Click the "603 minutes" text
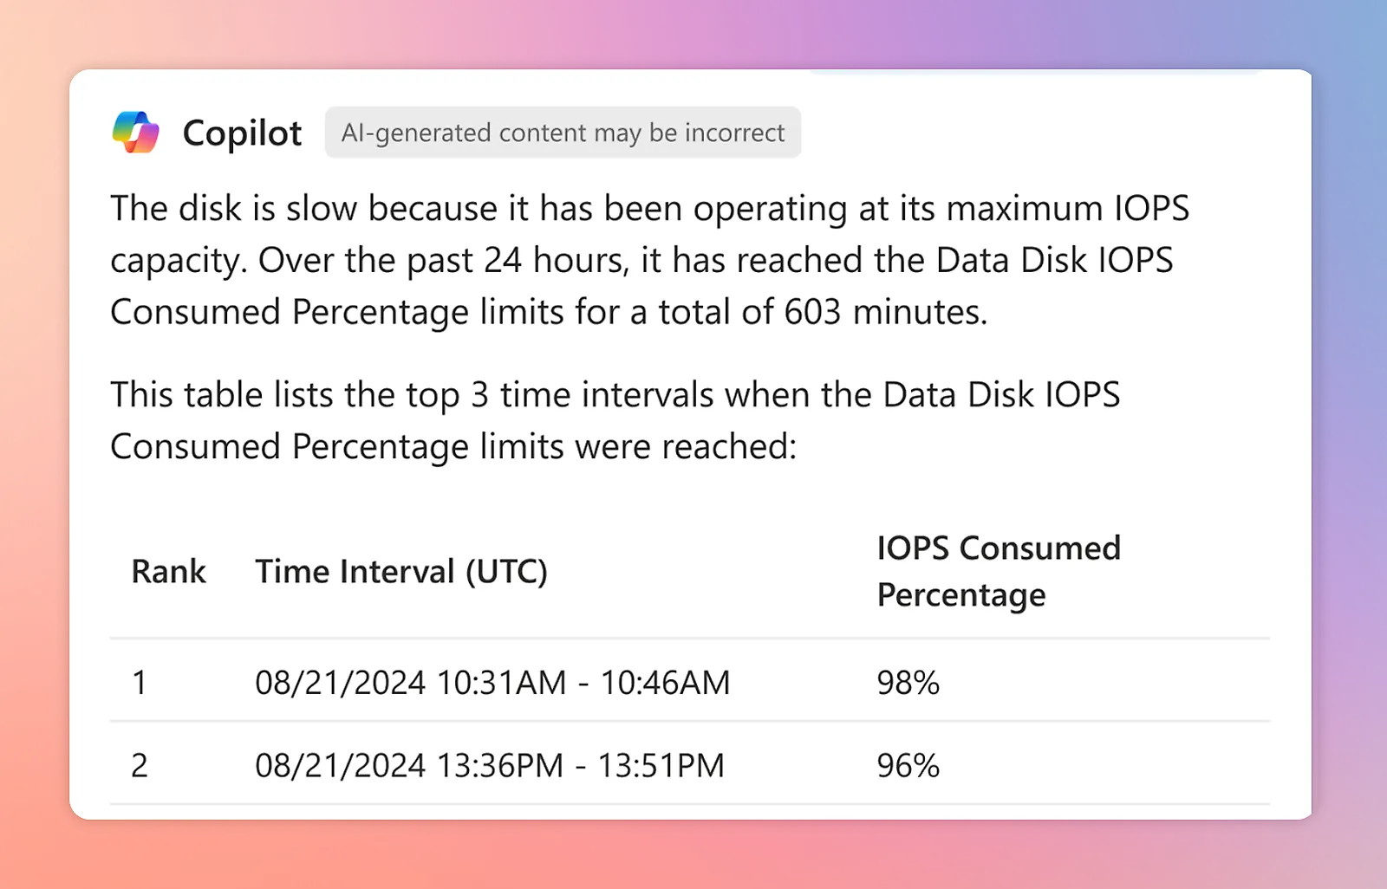 [x=885, y=312]
